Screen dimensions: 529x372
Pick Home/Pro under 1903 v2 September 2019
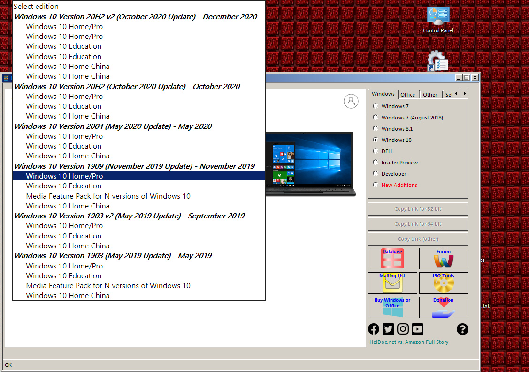pyautogui.click(x=138, y=225)
